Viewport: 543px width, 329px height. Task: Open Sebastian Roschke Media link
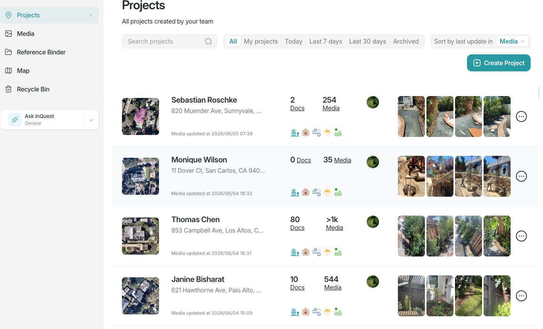(x=331, y=108)
